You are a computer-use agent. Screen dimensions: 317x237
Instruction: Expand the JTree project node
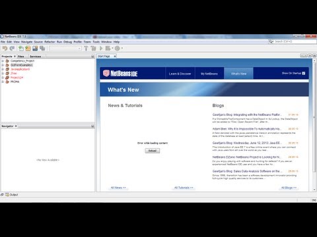coord(3,73)
